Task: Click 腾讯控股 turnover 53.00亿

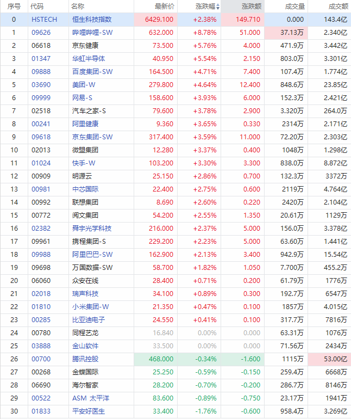Action: pyautogui.click(x=336, y=359)
